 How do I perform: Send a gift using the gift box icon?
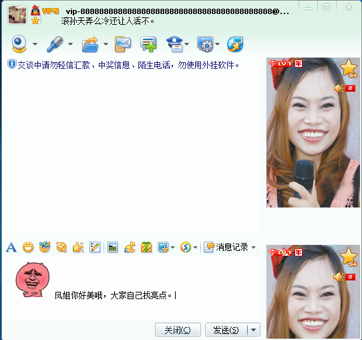(146, 247)
